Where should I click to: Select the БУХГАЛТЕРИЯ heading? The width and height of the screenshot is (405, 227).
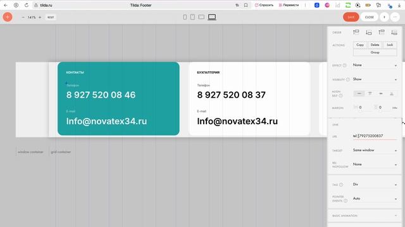[x=208, y=73]
